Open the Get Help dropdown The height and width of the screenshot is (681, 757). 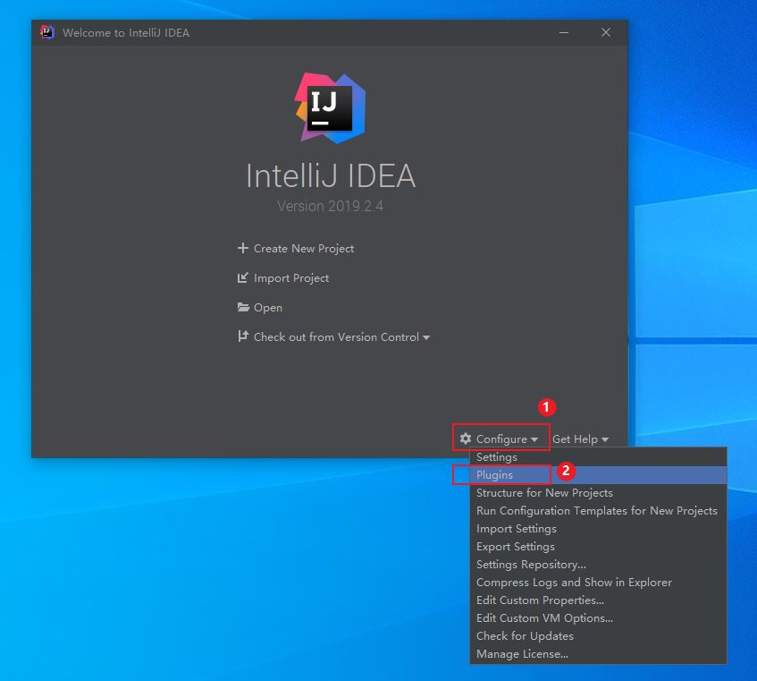[x=580, y=438]
